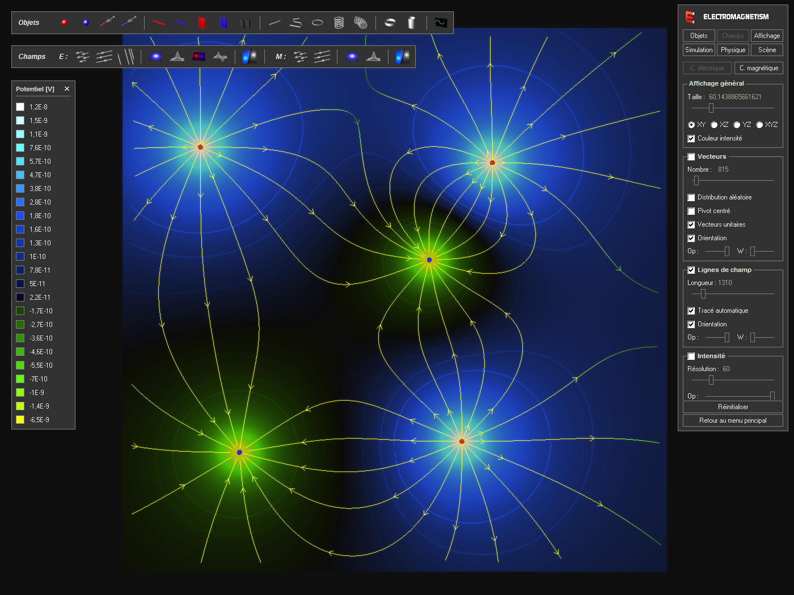Expand the Intensité section header
The image size is (794, 595).
tap(691, 356)
